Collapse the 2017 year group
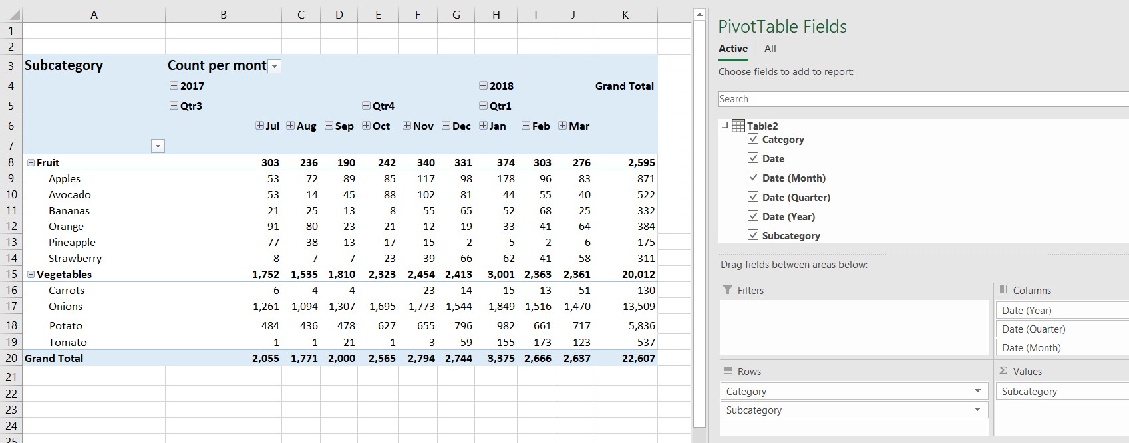Image resolution: width=1129 pixels, height=443 pixels. (174, 86)
